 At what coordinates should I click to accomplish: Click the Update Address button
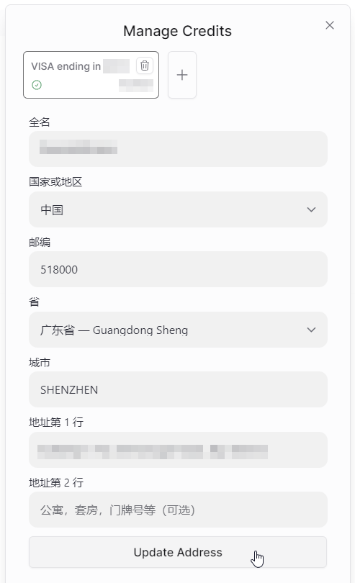[x=178, y=552]
